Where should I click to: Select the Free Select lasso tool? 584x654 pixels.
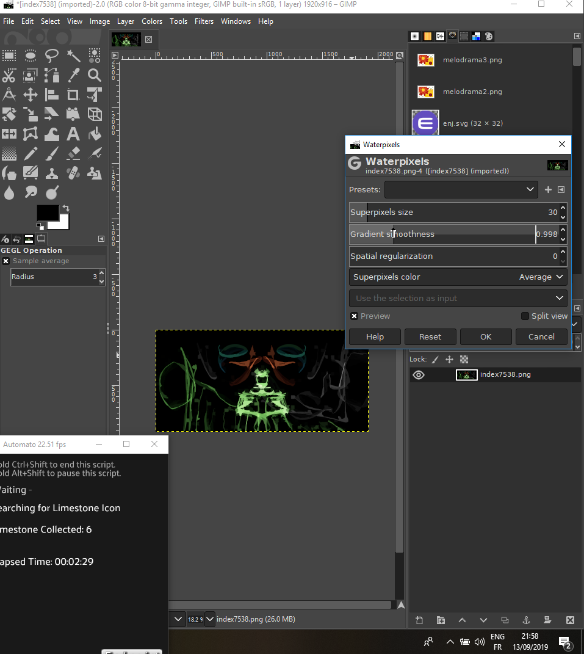click(x=52, y=55)
